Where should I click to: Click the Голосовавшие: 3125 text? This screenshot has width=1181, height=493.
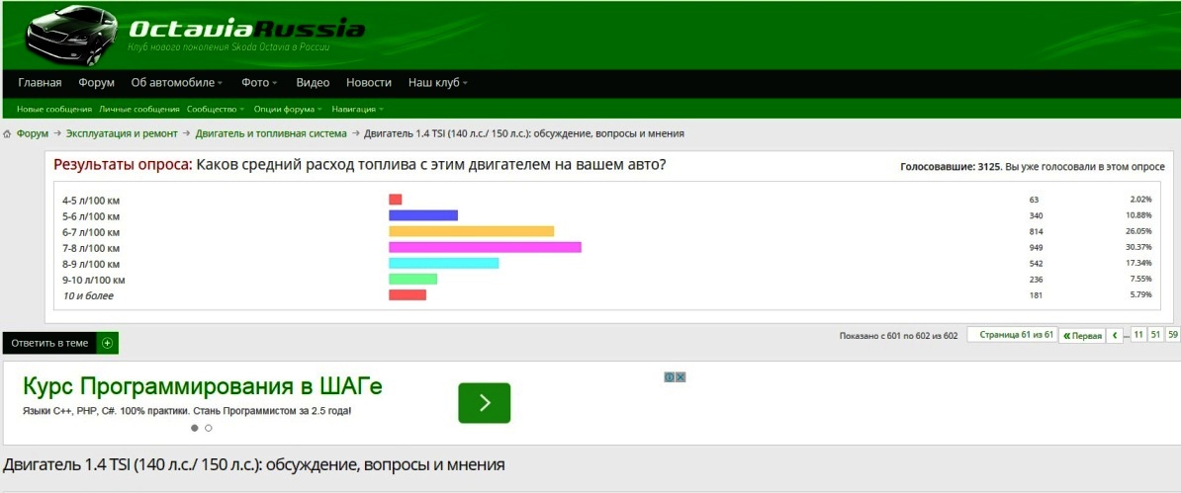tap(951, 167)
